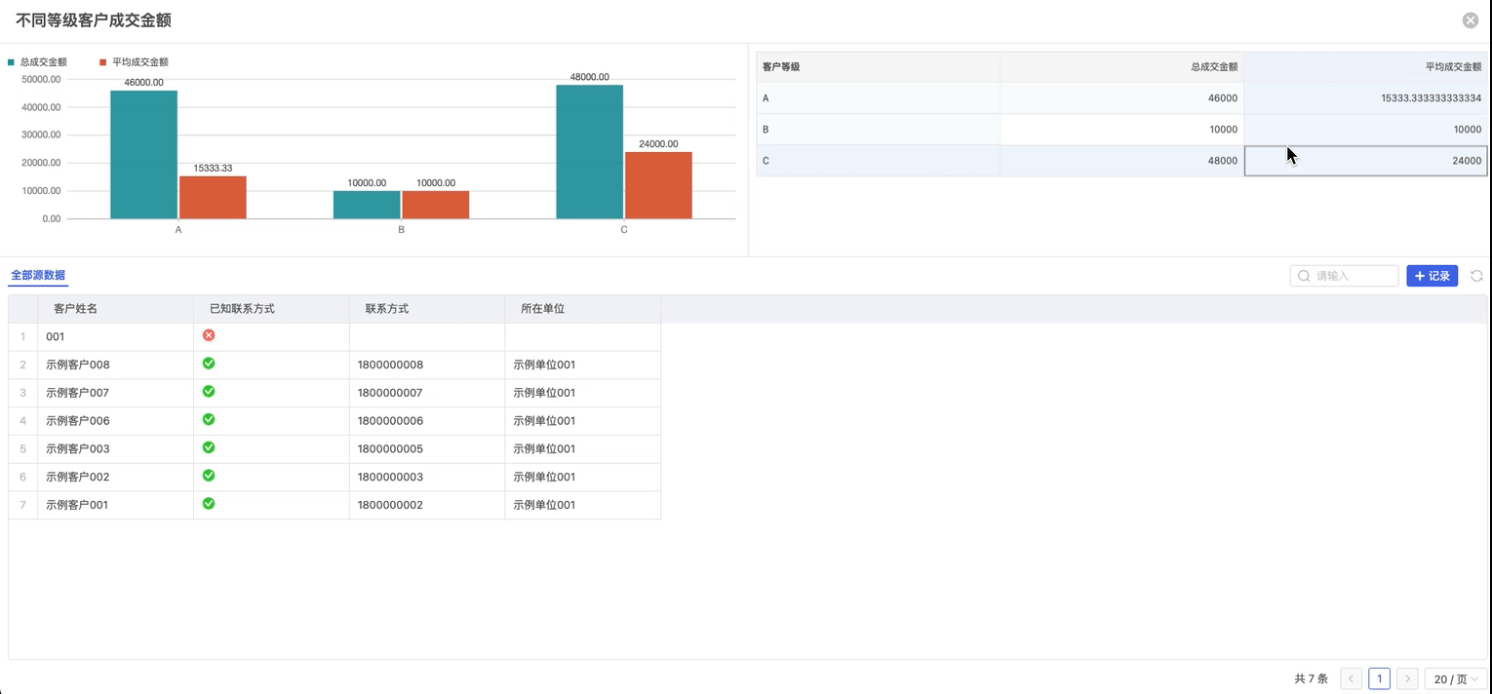1492x694 pixels.
Task: Click the red cross status icon for 001
Action: click(x=209, y=335)
